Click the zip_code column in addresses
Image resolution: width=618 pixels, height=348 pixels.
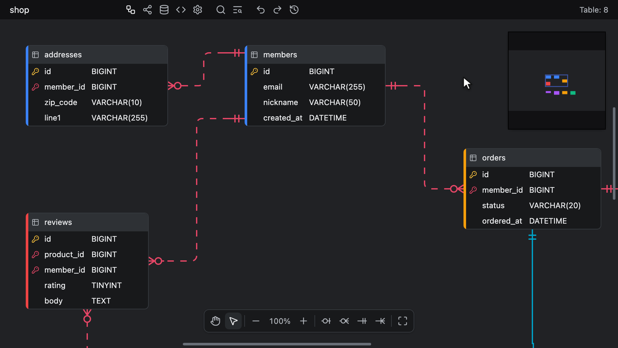98,102
